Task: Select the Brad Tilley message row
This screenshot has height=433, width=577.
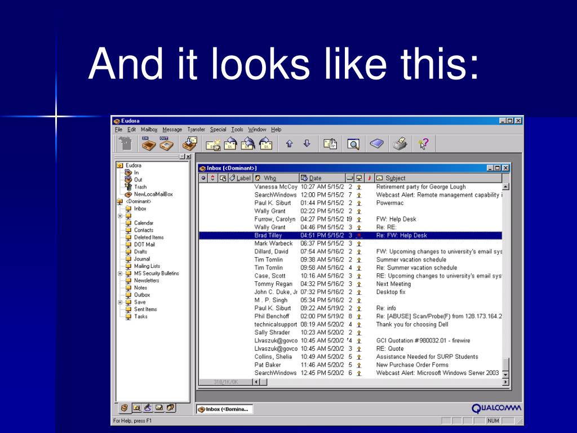Action: click(350, 235)
